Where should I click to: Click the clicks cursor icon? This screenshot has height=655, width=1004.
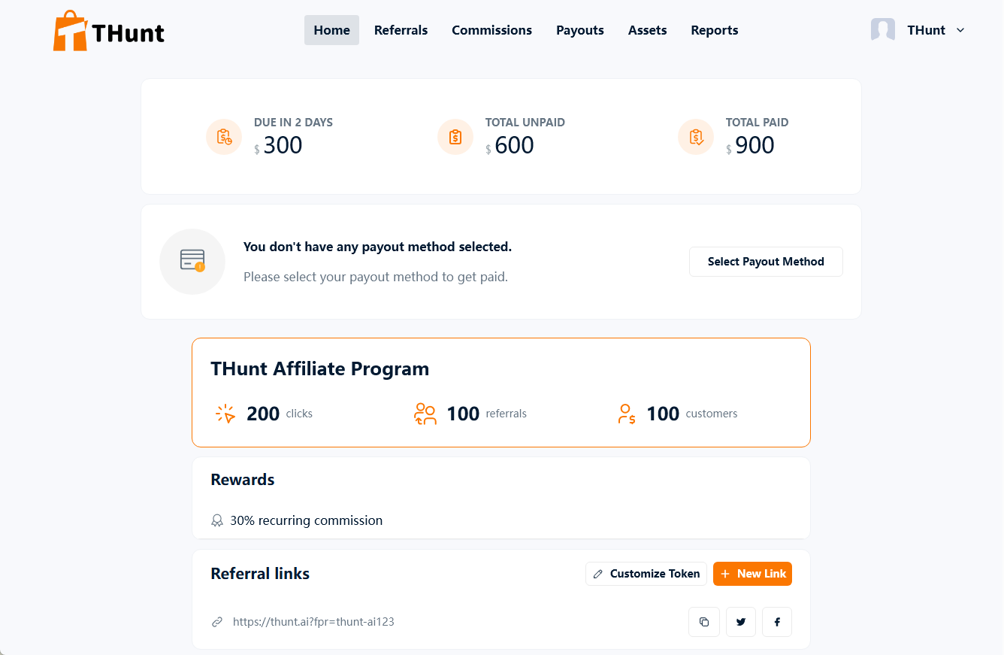(x=225, y=414)
